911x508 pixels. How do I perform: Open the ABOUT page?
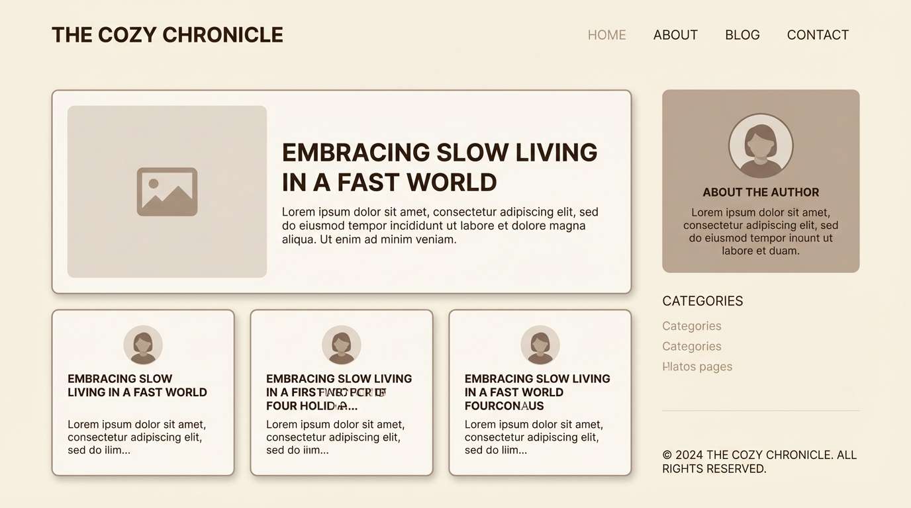pyautogui.click(x=675, y=34)
